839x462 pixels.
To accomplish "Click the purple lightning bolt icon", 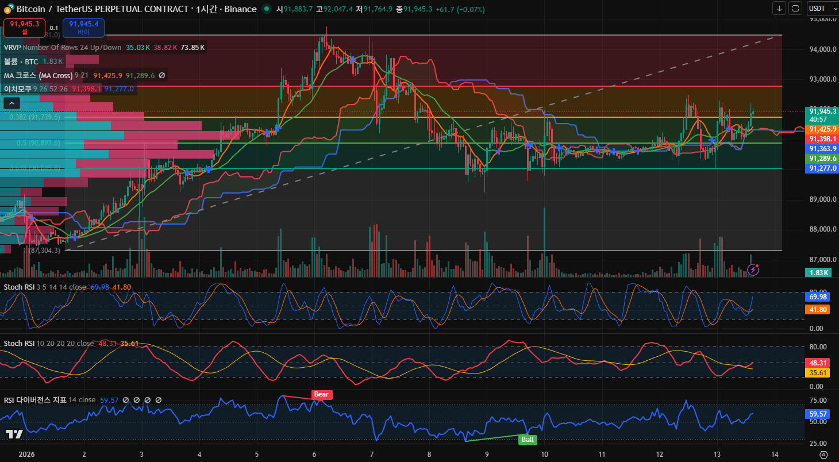I will (753, 269).
